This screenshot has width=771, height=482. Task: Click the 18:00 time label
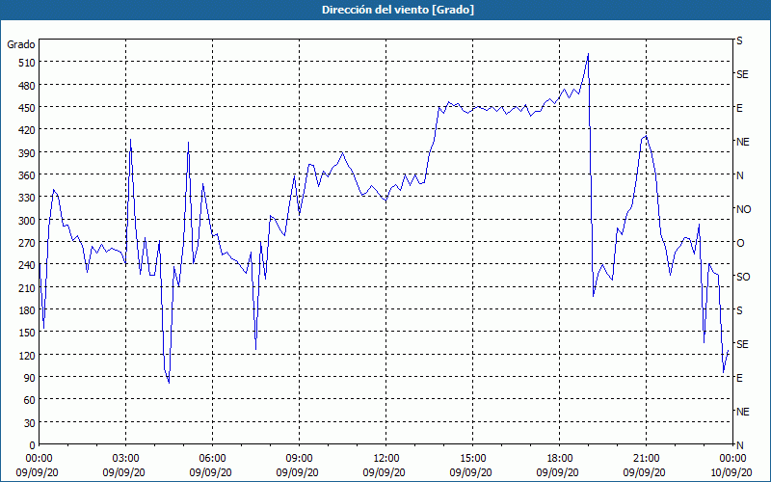tap(559, 459)
